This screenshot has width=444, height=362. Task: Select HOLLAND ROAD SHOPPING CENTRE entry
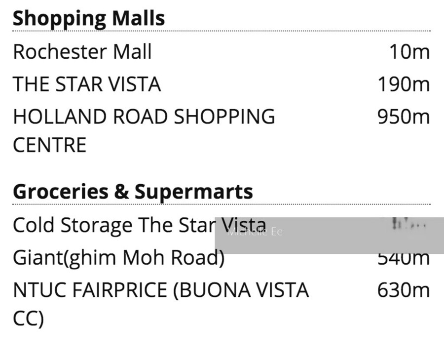pyautogui.click(x=144, y=130)
